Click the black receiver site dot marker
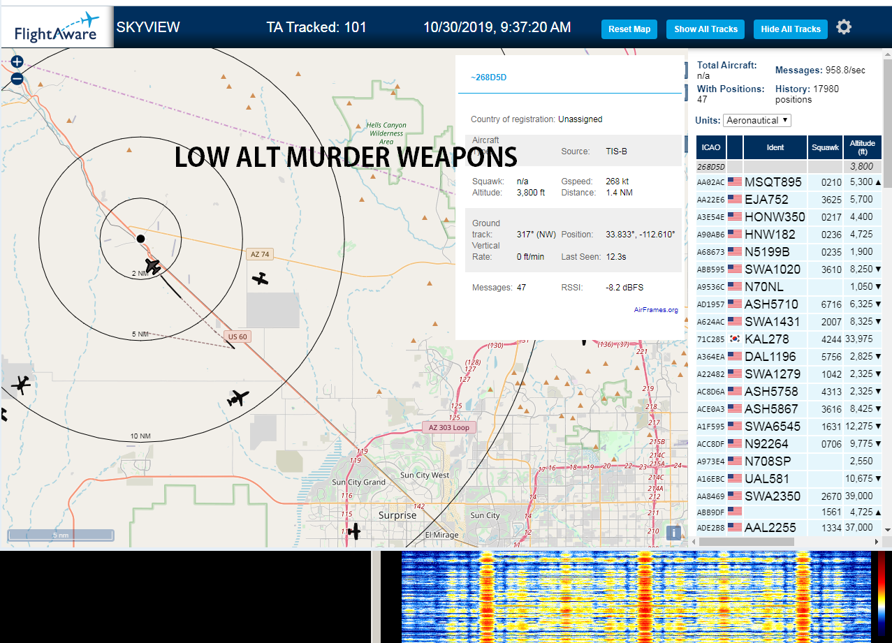 [x=140, y=239]
